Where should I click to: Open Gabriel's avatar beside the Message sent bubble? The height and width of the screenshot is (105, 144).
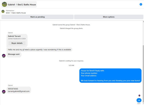click(4, 56)
